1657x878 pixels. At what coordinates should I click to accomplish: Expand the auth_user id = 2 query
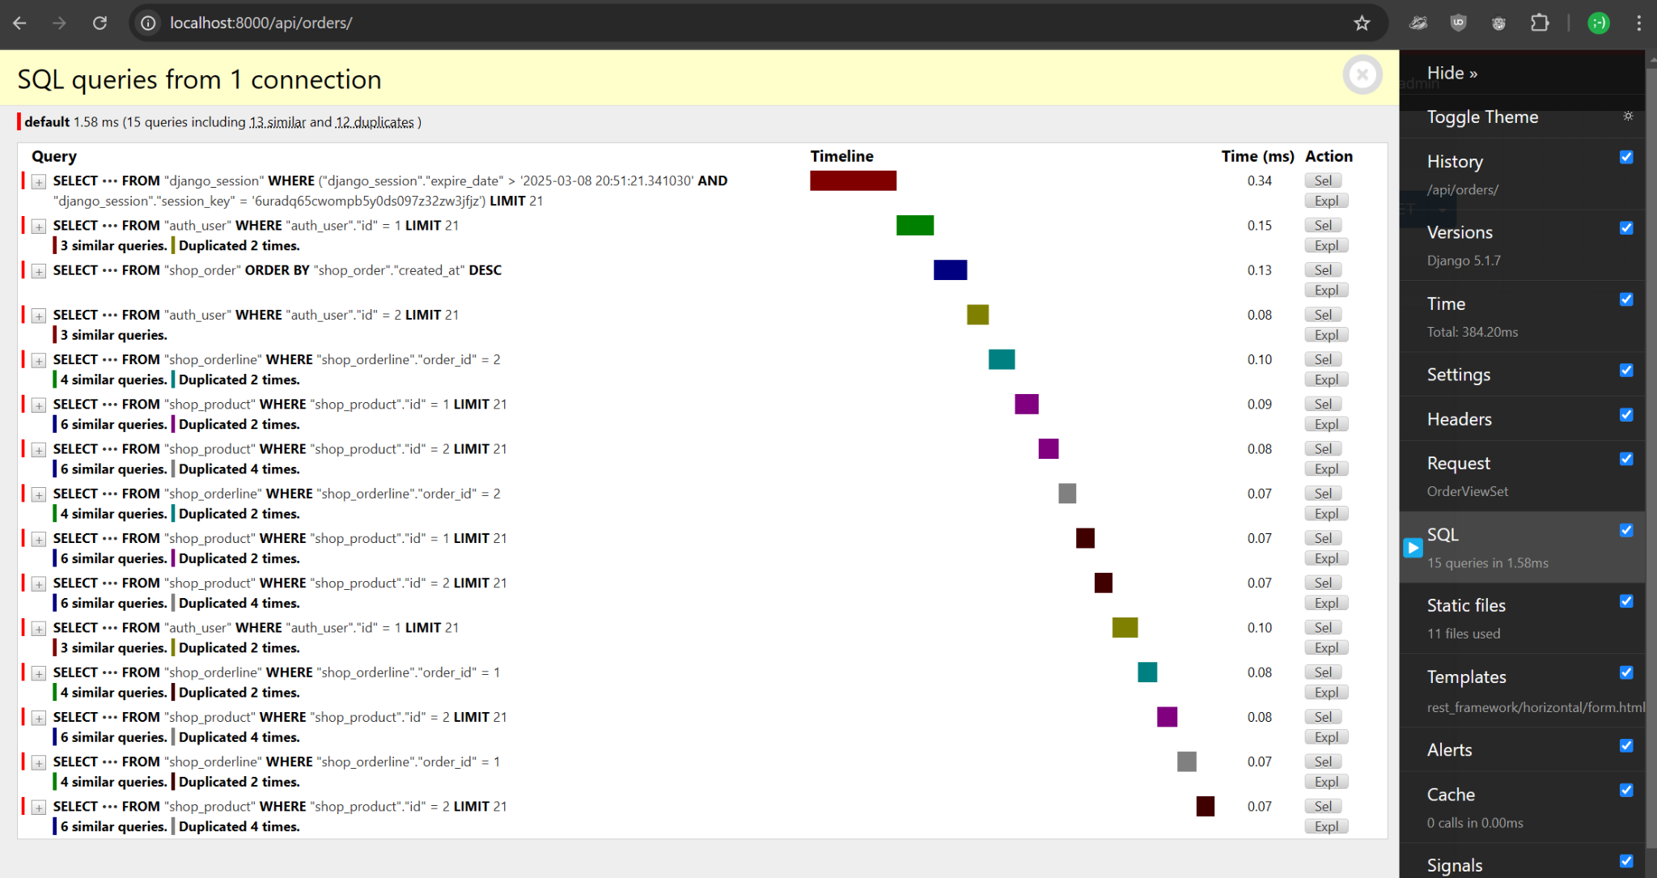click(x=39, y=316)
